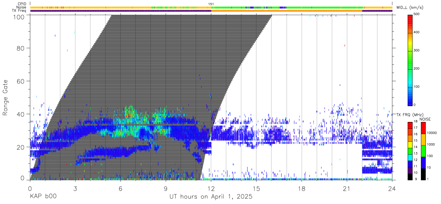Click the 500 tick on width colorbar
Screen dimensions: 441x204
[x=417, y=14]
